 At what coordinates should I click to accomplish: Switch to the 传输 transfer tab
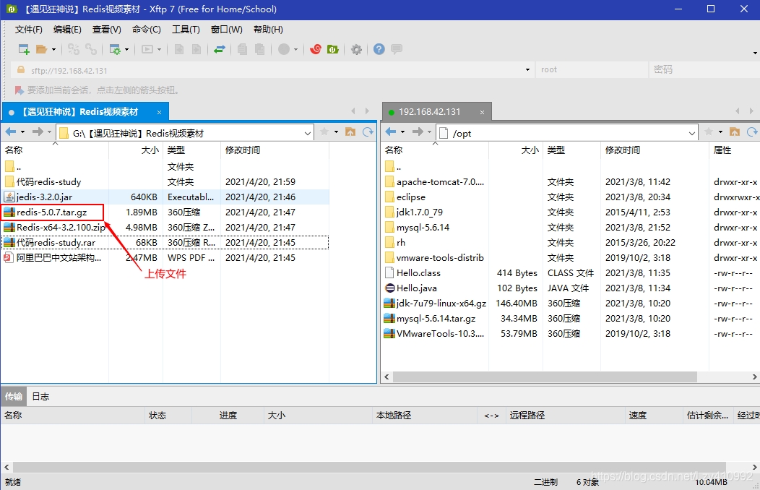point(14,397)
